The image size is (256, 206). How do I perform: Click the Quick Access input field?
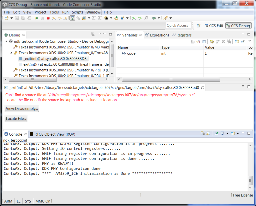click(178, 25)
